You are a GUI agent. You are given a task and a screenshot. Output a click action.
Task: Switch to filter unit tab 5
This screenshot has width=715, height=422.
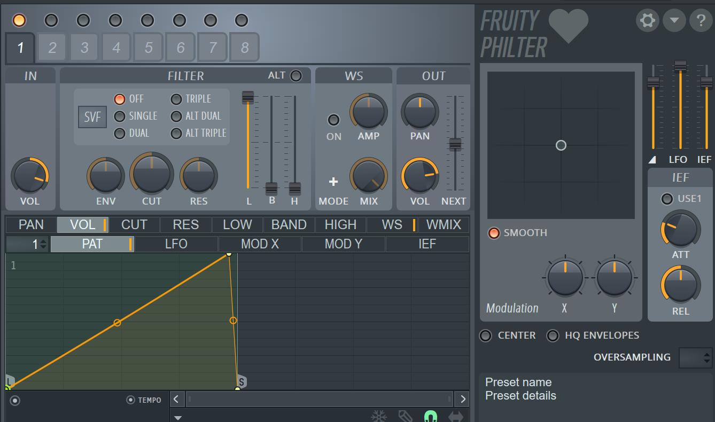pos(149,48)
